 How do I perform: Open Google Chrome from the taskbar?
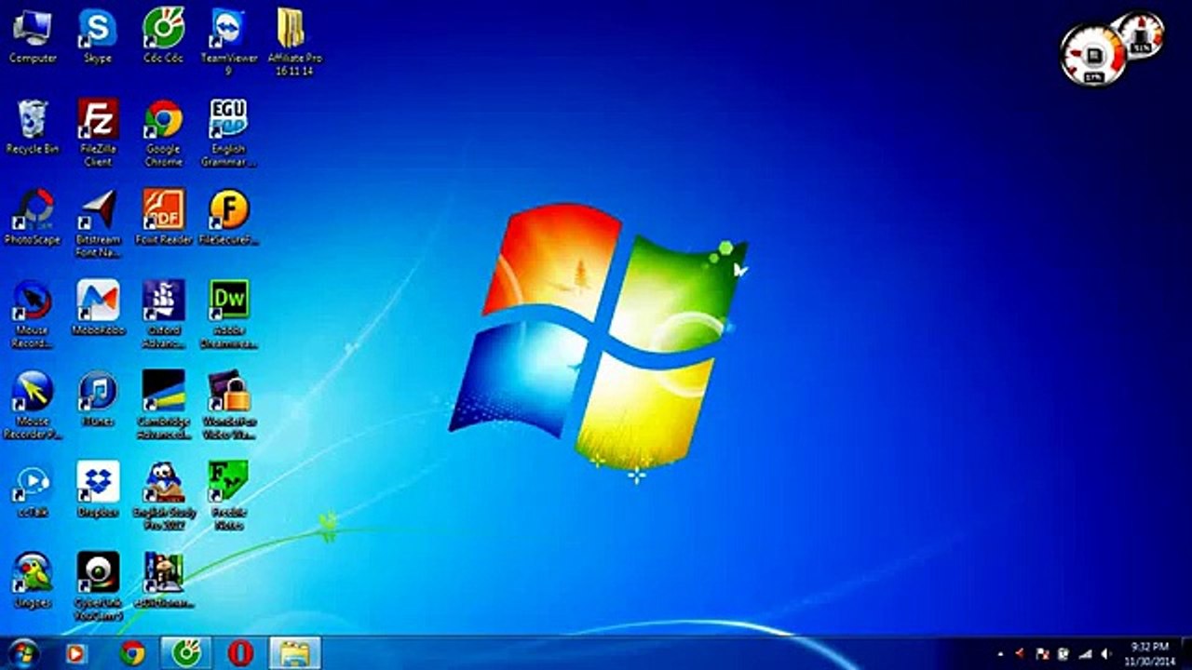point(132,653)
